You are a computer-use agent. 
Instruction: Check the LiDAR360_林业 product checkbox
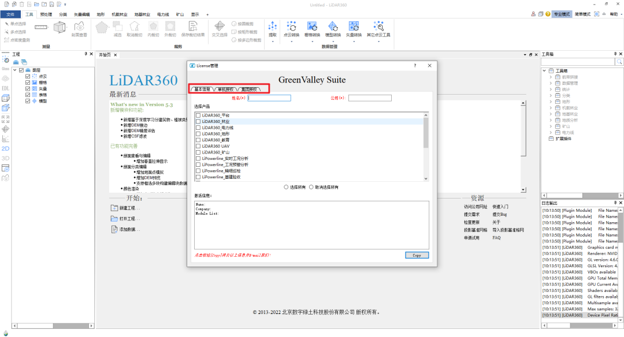pos(198,122)
